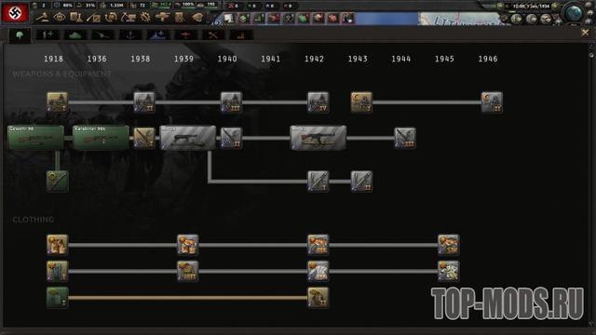Open the Intelligence agency eye icon
Image resolution: width=596 pixels, height=335 pixels.
point(60,17)
